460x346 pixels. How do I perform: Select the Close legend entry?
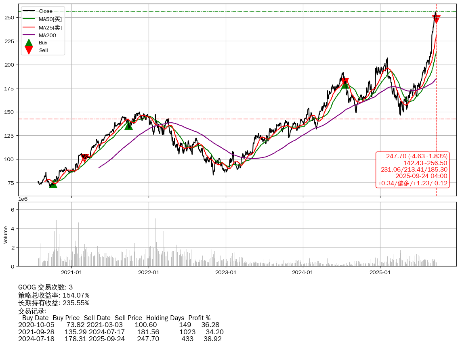point(46,11)
